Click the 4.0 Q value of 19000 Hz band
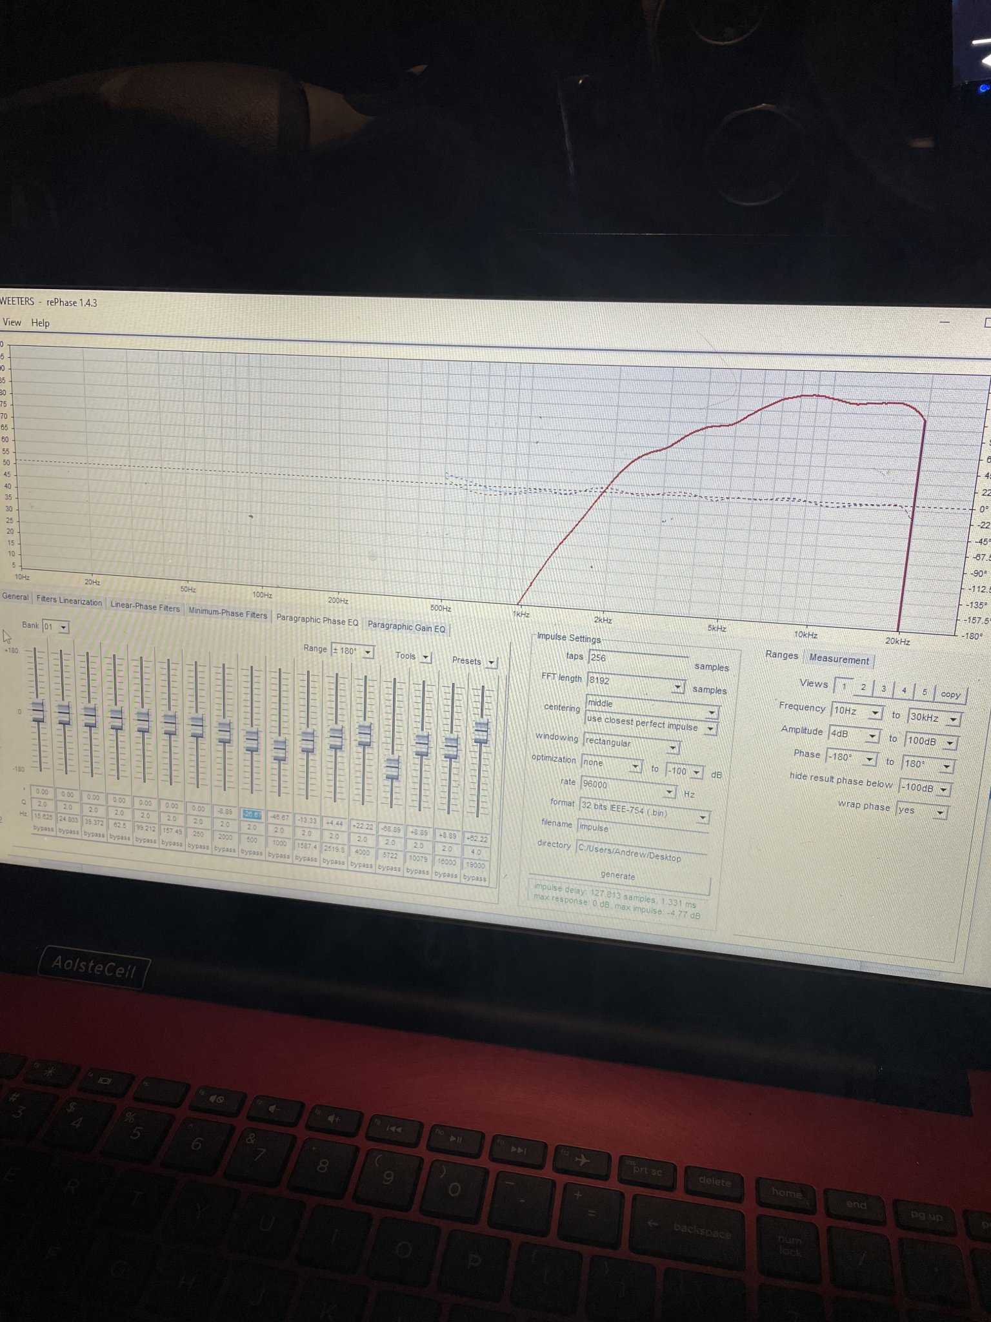 pyautogui.click(x=476, y=852)
